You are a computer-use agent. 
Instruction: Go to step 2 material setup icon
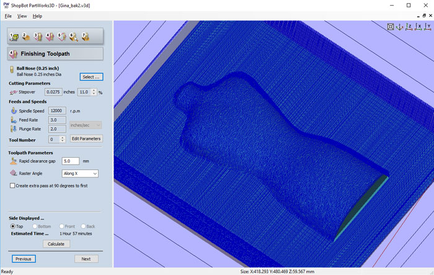26,37
